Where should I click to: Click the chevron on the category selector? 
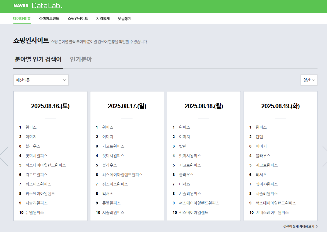click(x=64, y=80)
